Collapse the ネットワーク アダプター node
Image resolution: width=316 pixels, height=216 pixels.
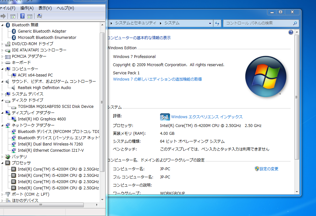pos(3,125)
